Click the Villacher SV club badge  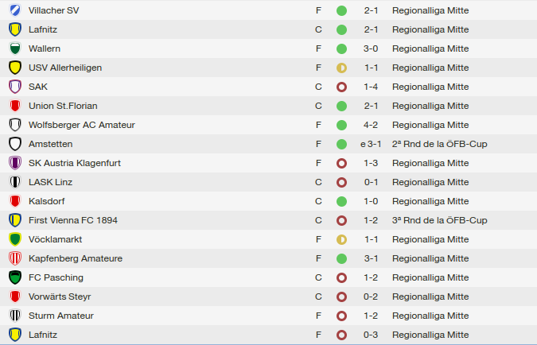click(15, 10)
